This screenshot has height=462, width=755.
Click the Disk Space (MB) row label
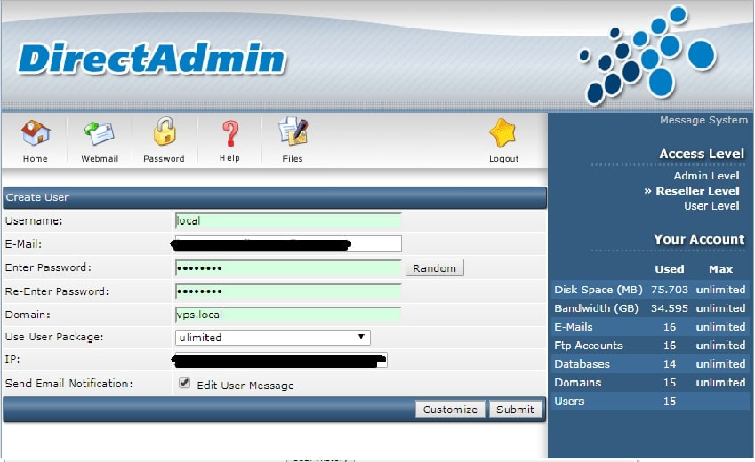[598, 290]
